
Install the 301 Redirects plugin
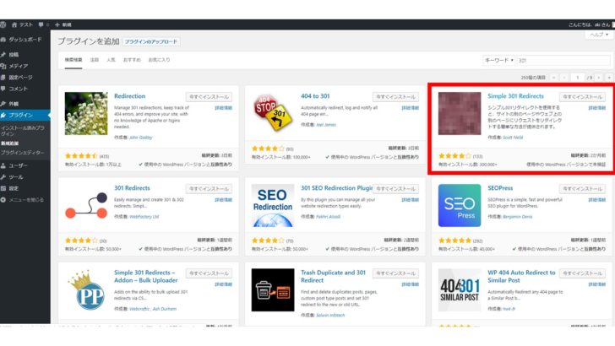pos(209,189)
